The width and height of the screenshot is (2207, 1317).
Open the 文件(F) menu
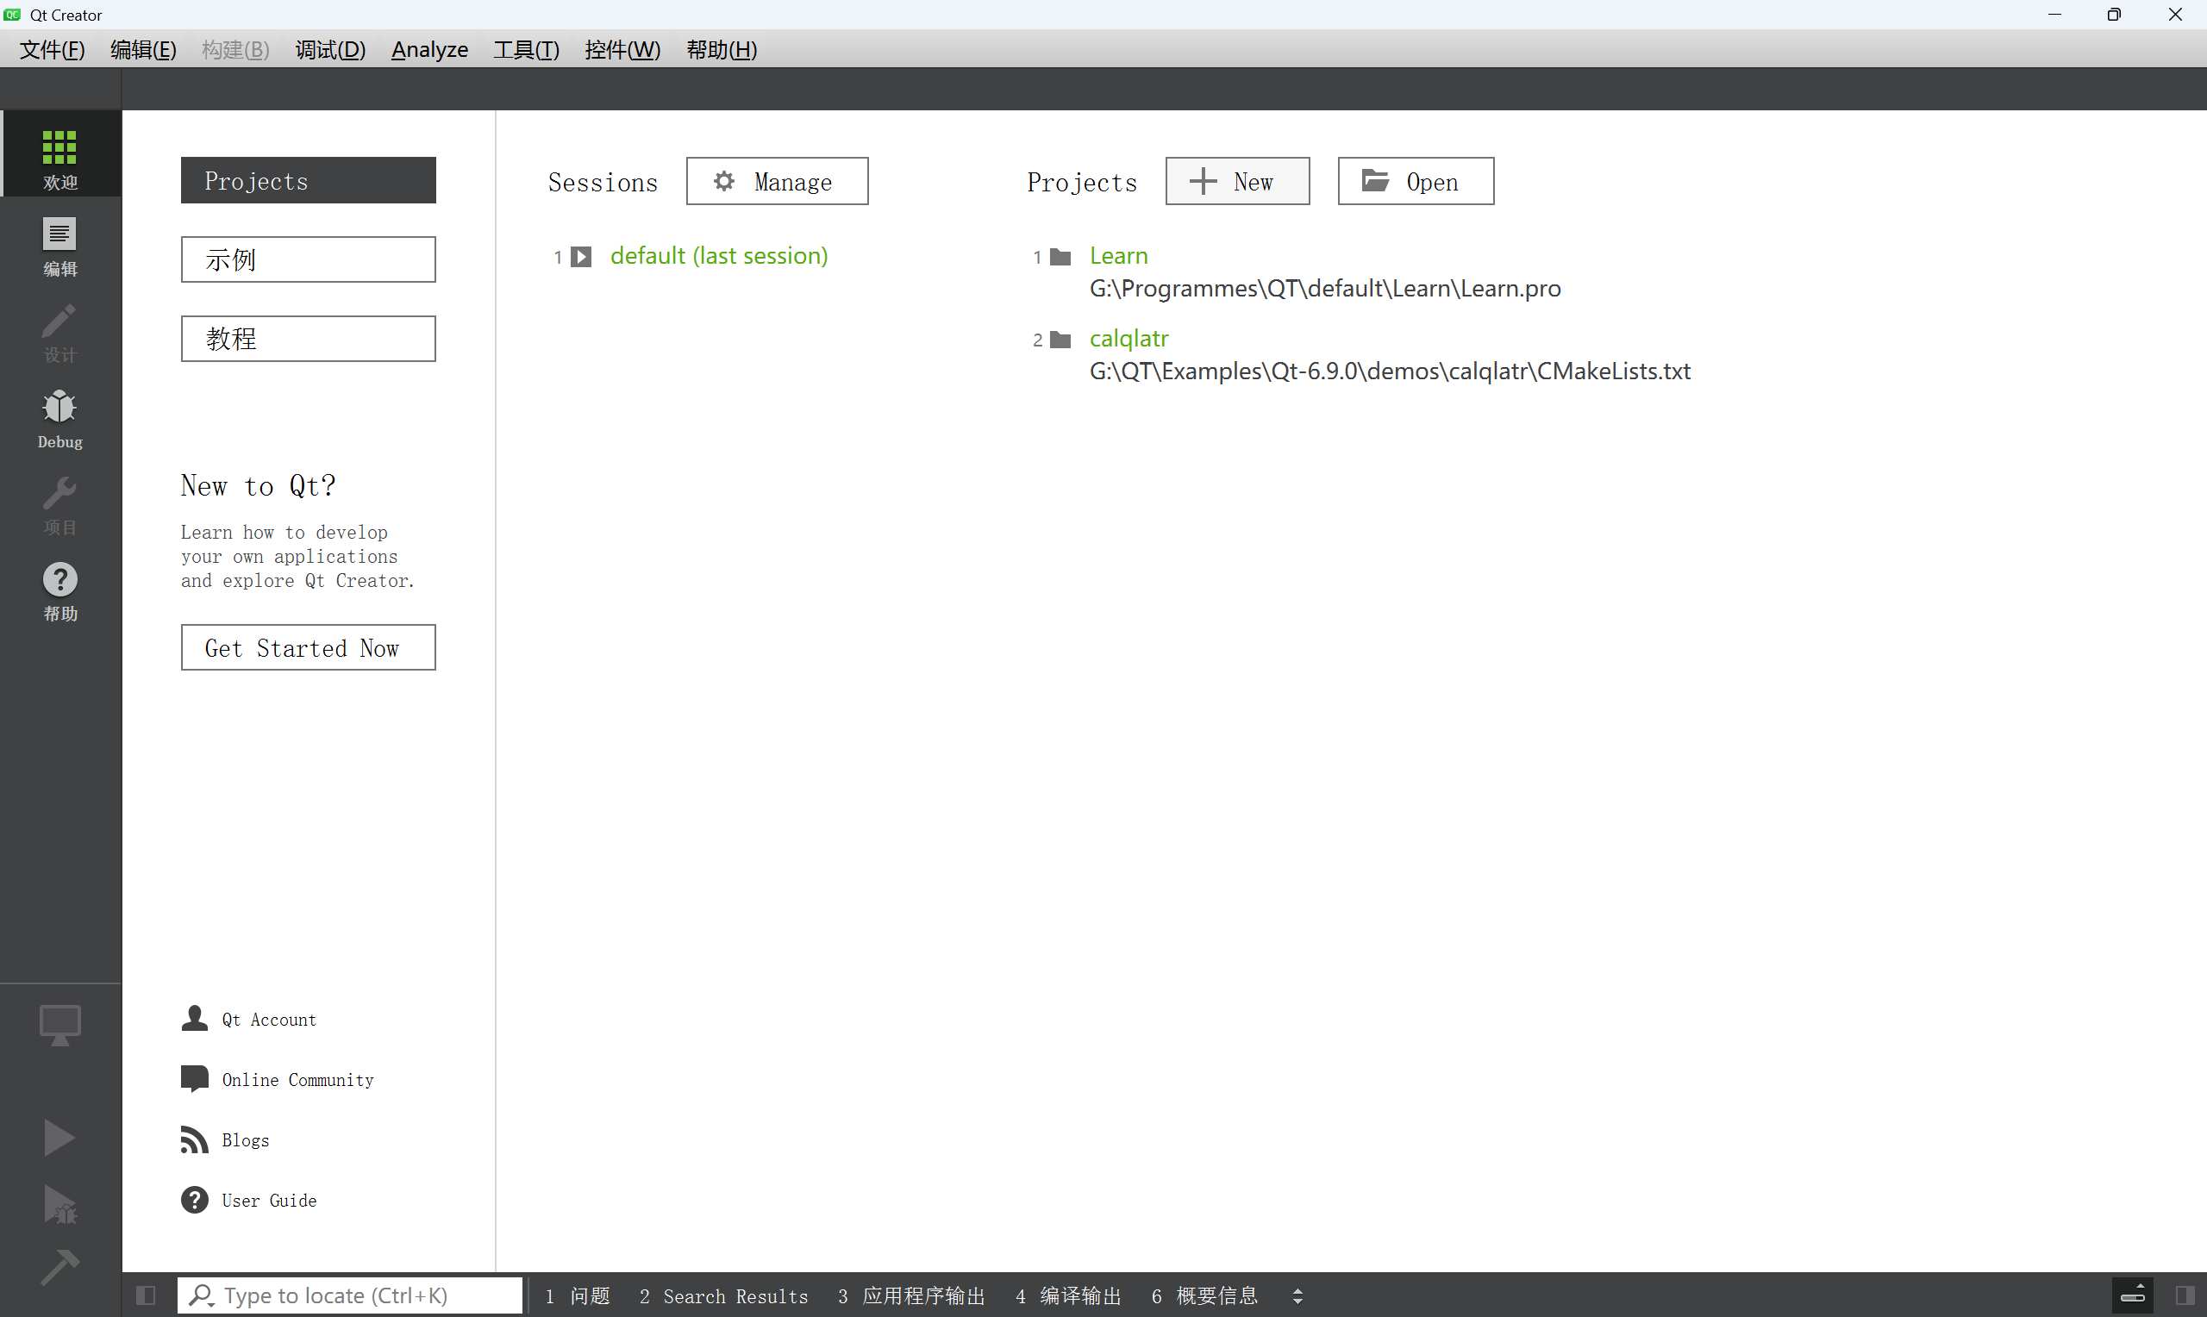[x=53, y=50]
